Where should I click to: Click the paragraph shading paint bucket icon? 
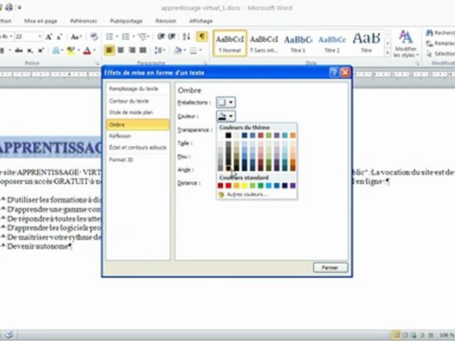[177, 51]
